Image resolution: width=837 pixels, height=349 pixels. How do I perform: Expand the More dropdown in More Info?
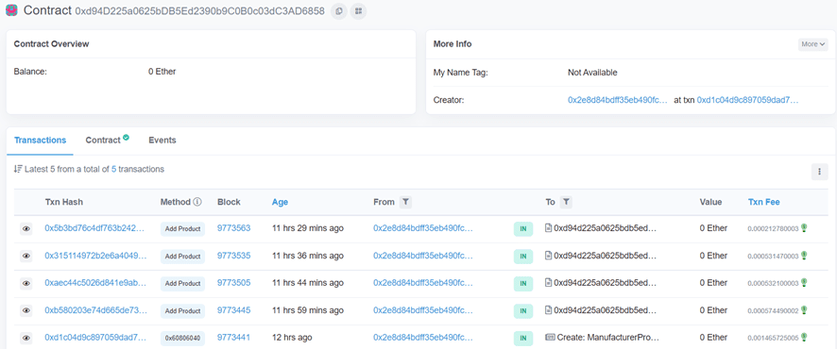813,44
